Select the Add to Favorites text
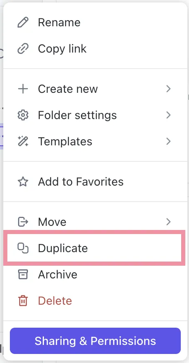Viewport: 189px width, 363px height. coord(81,182)
